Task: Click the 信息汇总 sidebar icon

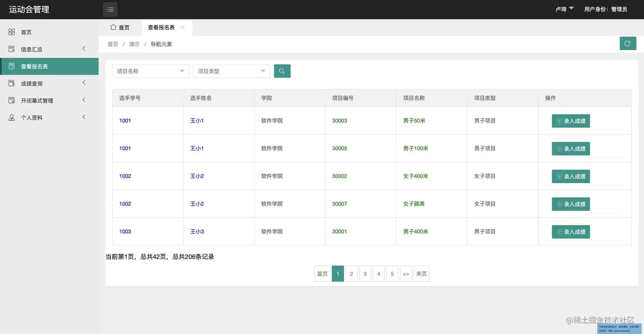Action: click(11, 49)
